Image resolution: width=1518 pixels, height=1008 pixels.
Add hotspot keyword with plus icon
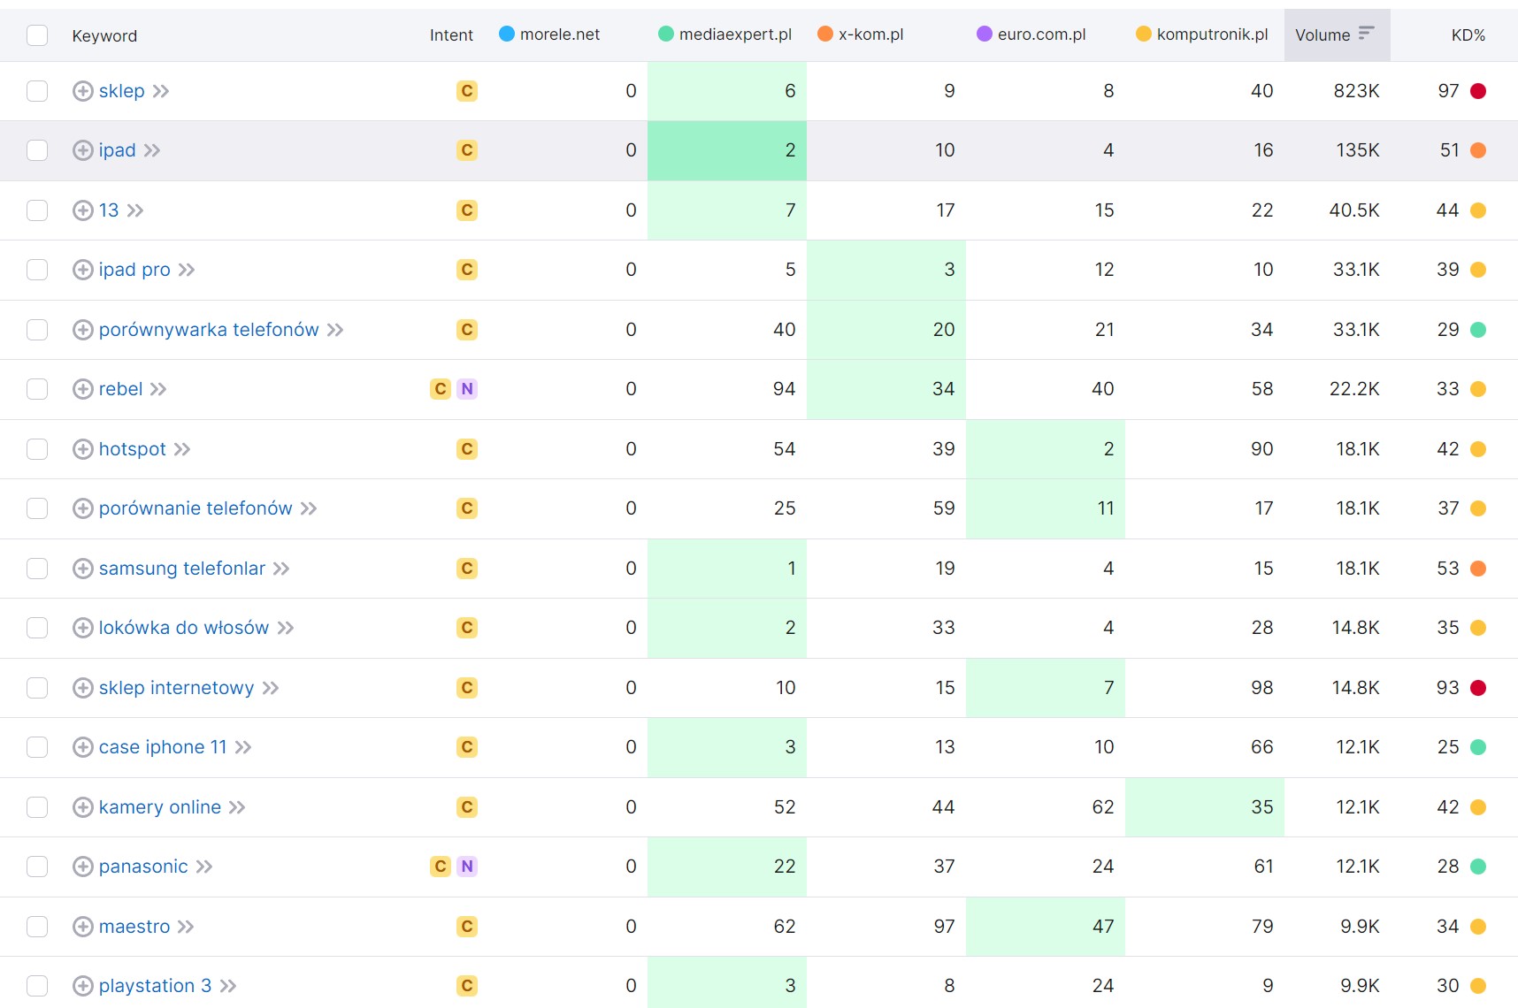pyautogui.click(x=82, y=449)
